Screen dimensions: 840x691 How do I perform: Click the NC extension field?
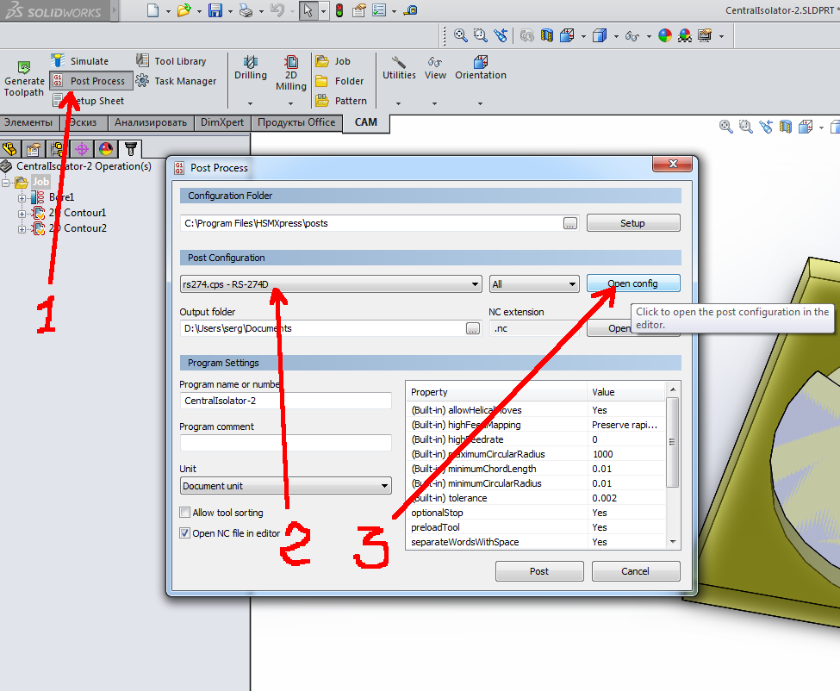pos(534,328)
